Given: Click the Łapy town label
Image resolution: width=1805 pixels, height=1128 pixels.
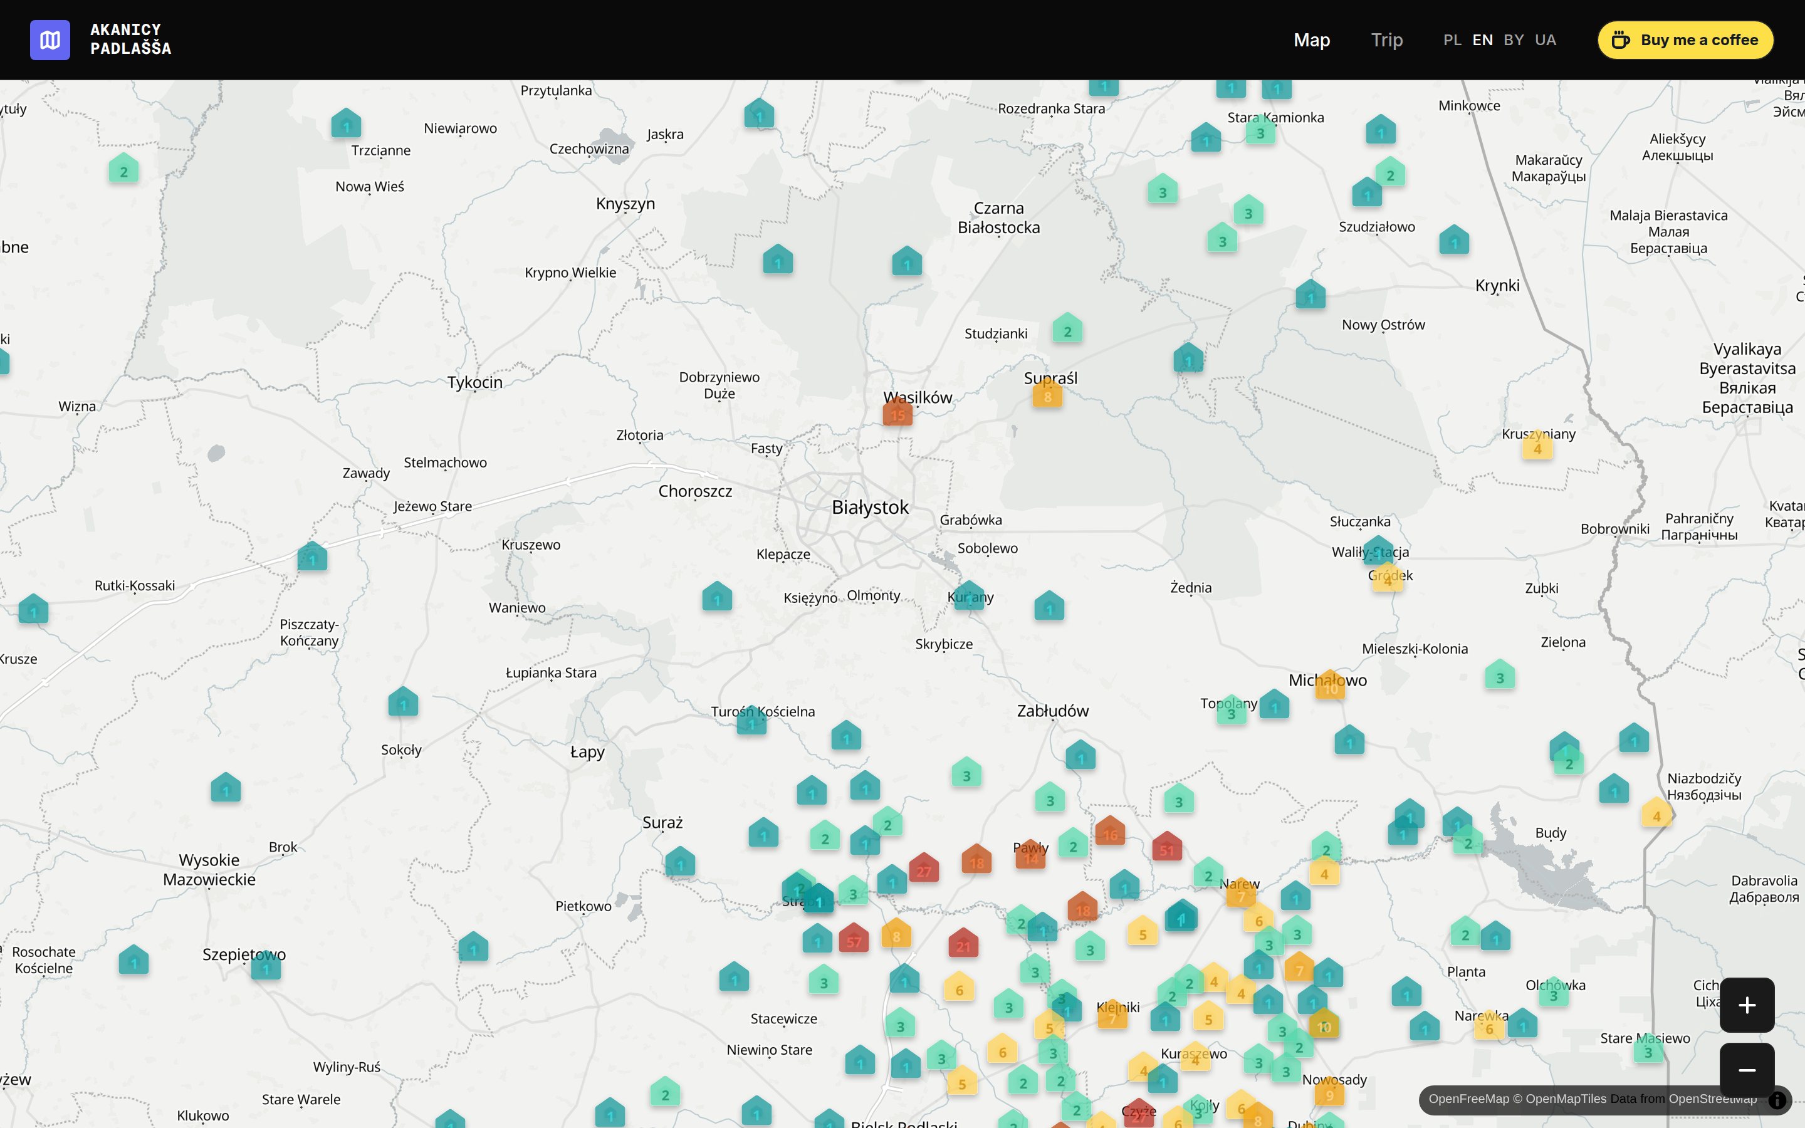Looking at the screenshot, I should (x=587, y=752).
